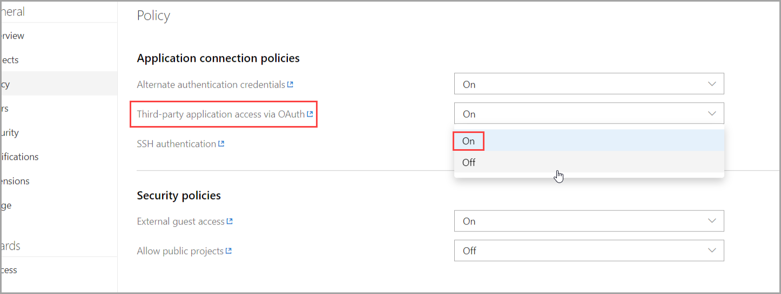Click chevron arrow of Allow public projects dropdown
The image size is (781, 294).
pos(712,250)
